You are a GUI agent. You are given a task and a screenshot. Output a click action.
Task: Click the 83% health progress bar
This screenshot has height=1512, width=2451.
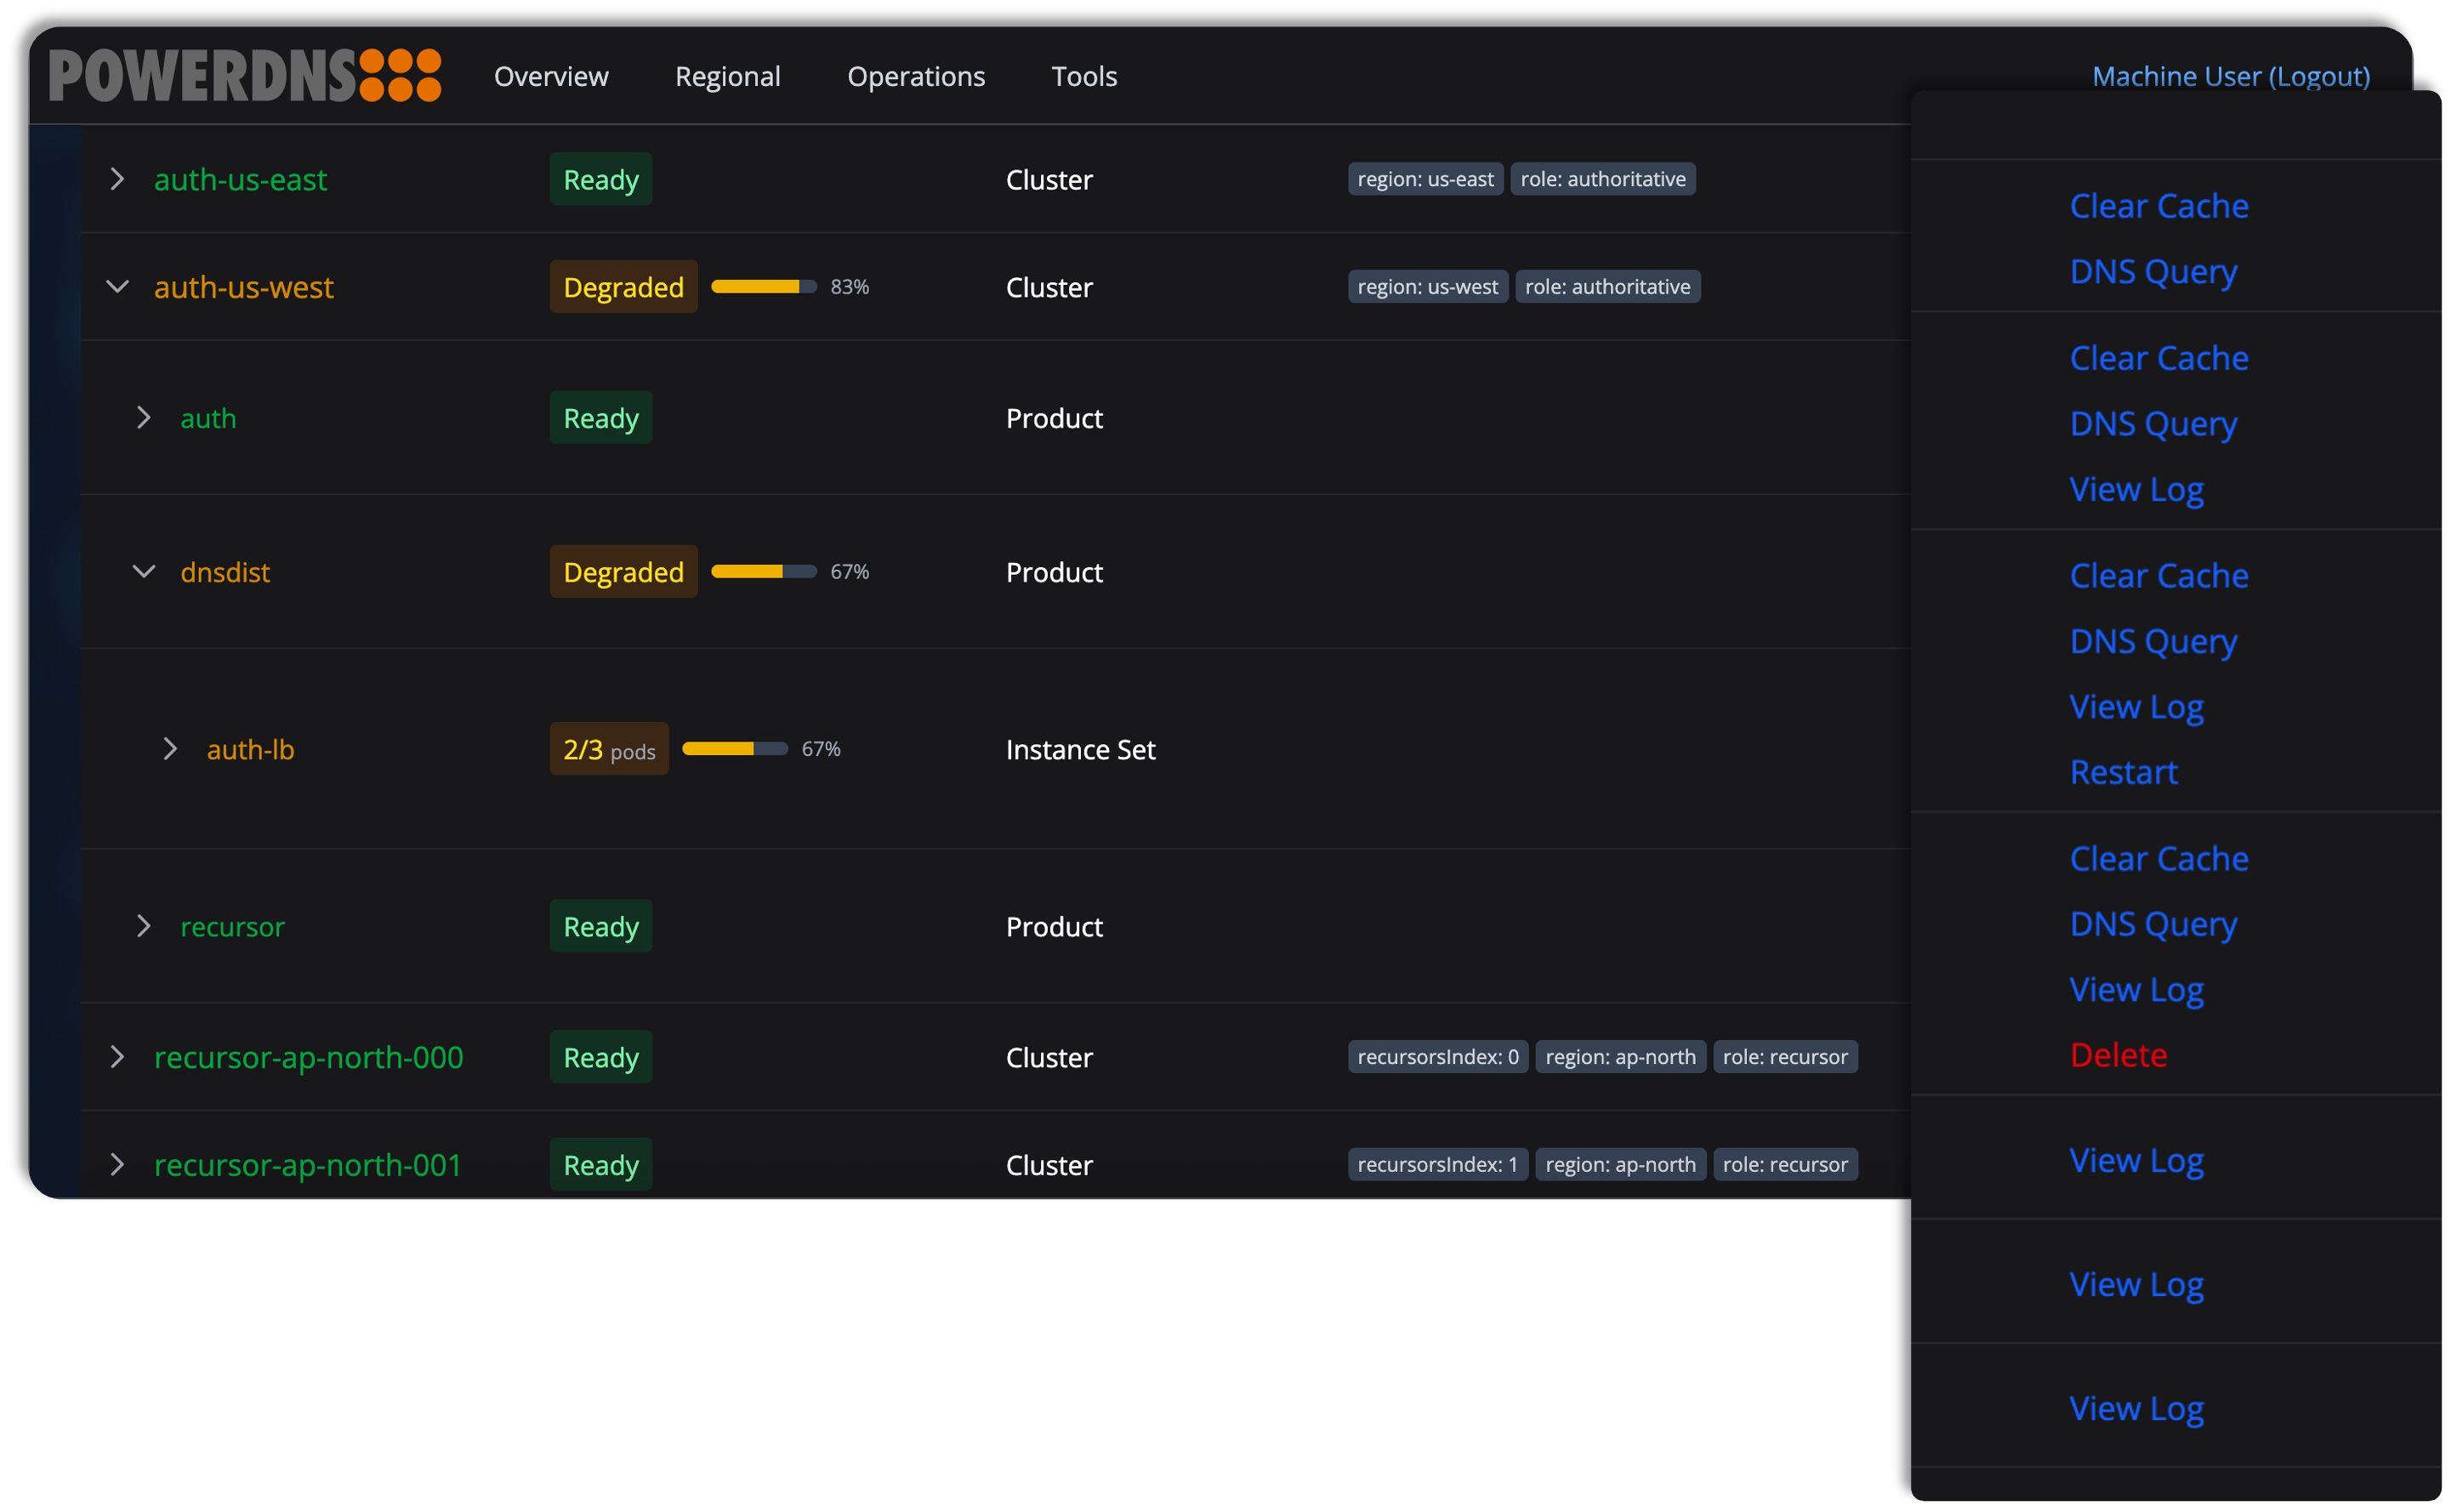point(763,287)
